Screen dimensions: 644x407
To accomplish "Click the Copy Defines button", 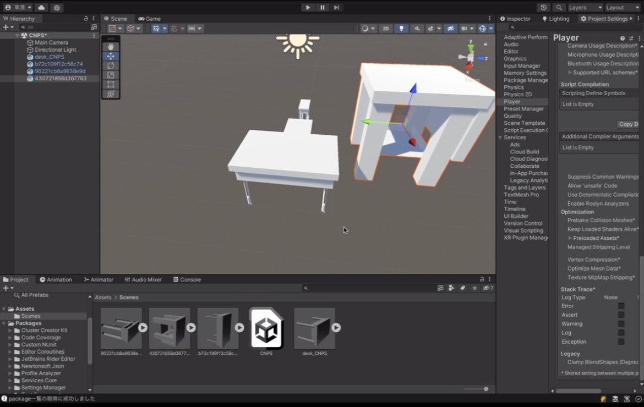I will [x=629, y=124].
